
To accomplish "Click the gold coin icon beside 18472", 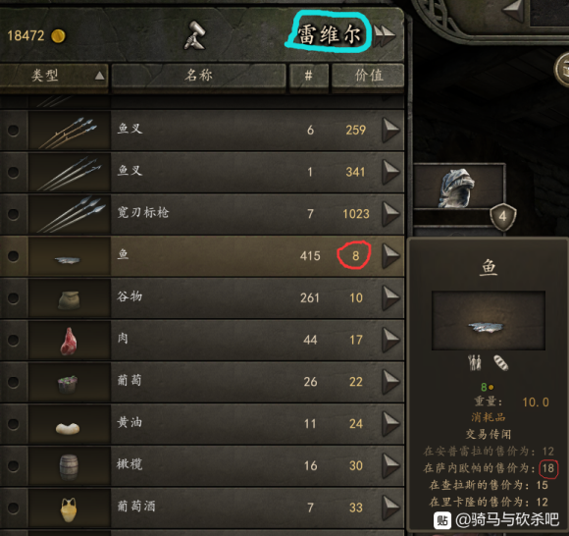I will pos(58,36).
